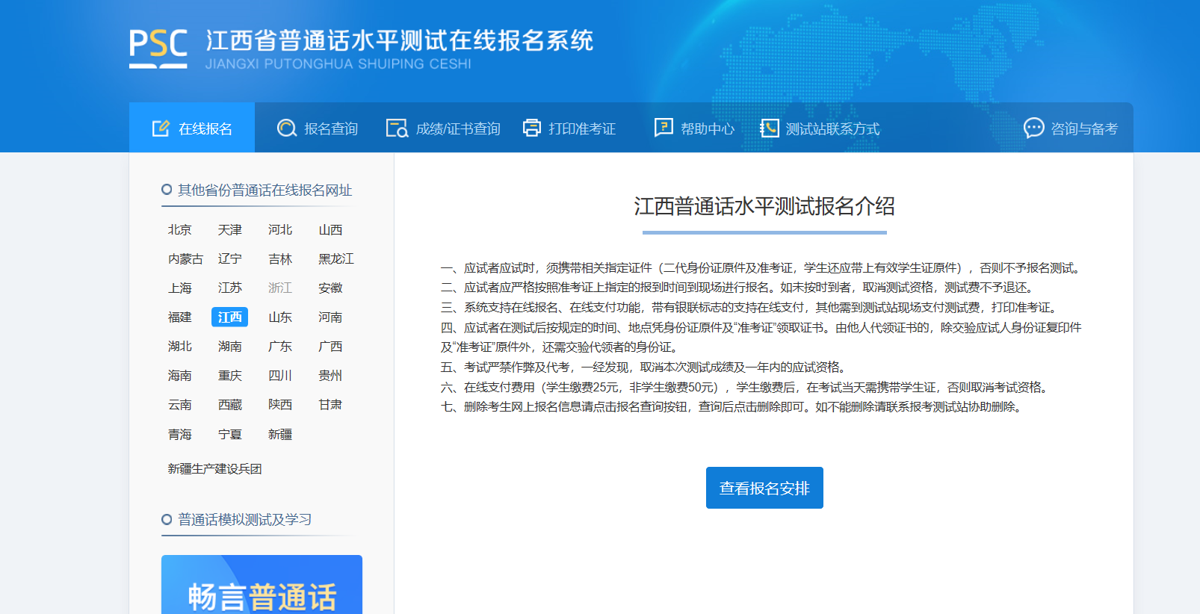Switch to 成绩/证书查询 tab
The height and width of the screenshot is (614, 1200).
click(443, 128)
